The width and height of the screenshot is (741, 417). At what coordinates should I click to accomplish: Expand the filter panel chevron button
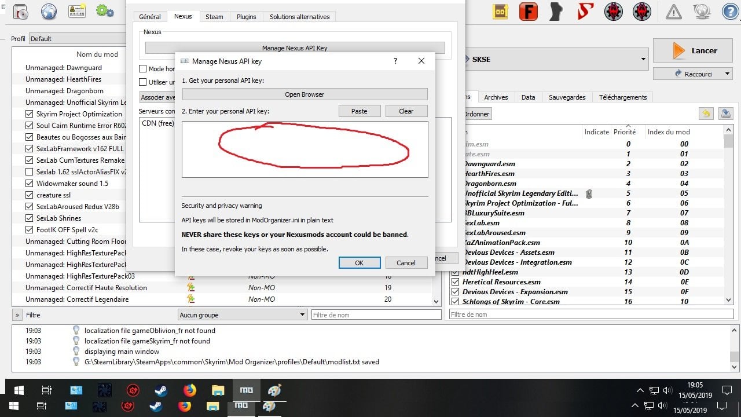(x=17, y=315)
